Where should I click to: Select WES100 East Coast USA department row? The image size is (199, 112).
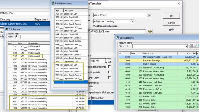pos(71,65)
